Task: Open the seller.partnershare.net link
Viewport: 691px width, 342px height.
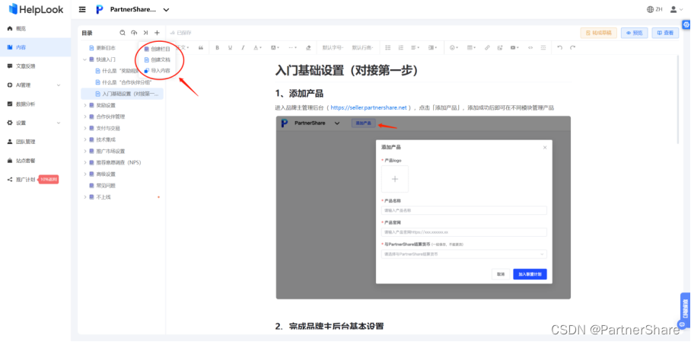Action: (368, 107)
